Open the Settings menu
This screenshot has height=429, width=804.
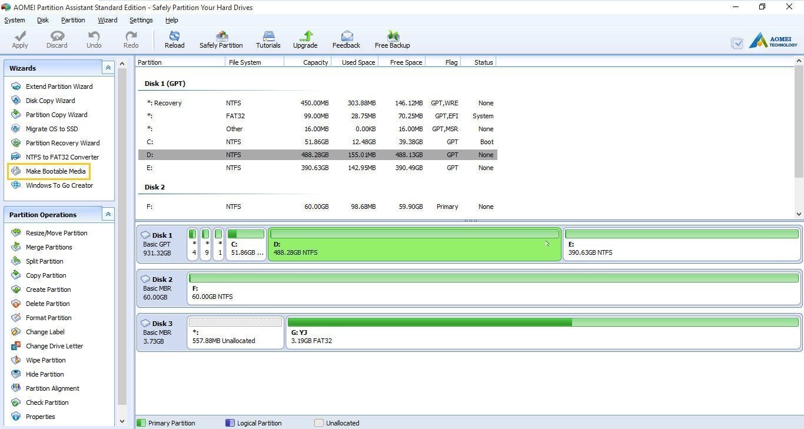pyautogui.click(x=141, y=20)
